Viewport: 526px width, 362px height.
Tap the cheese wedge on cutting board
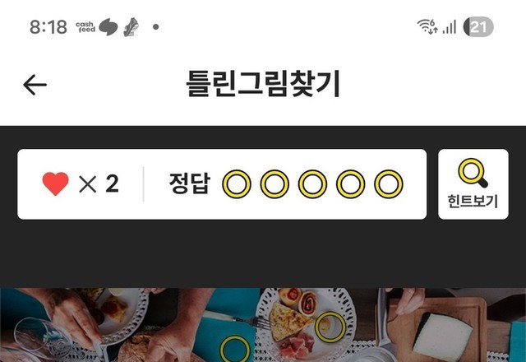click(443, 336)
